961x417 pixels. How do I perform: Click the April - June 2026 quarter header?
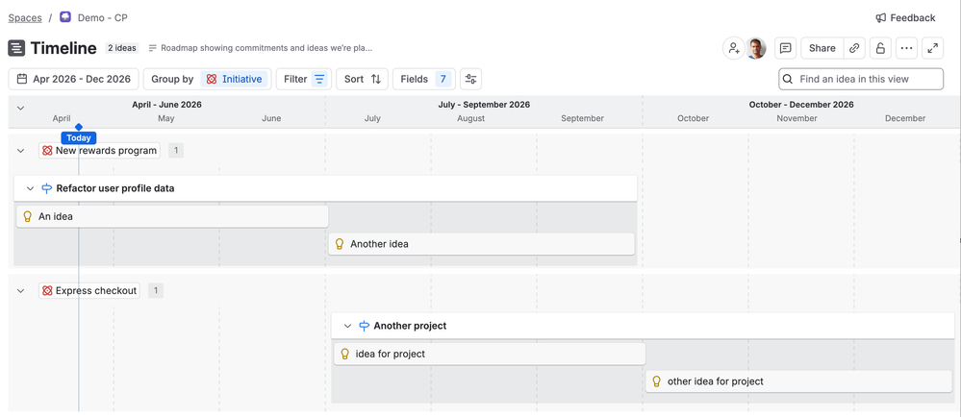coord(166,105)
